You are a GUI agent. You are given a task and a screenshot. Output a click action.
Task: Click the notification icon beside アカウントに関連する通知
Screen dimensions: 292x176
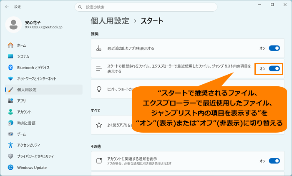tap(99, 161)
